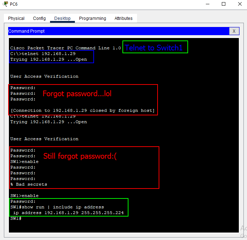
Task: Click 'ip address 192.168.1.29 255.255.255.224' output
Action: (x=68, y=213)
